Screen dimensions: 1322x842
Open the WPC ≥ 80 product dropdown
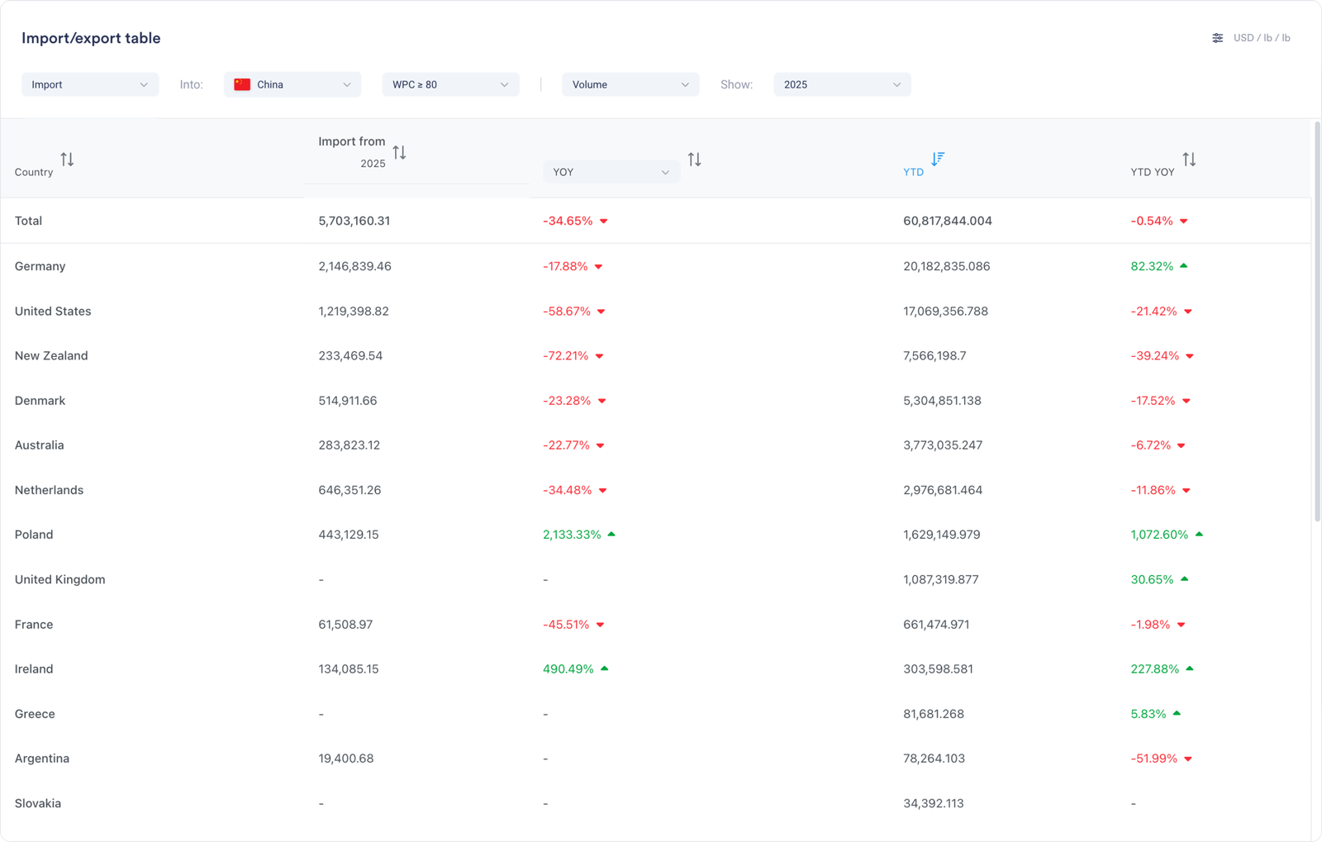pos(450,84)
